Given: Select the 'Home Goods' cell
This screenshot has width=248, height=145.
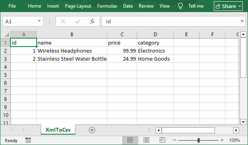Looking at the screenshot, I should point(155,59).
